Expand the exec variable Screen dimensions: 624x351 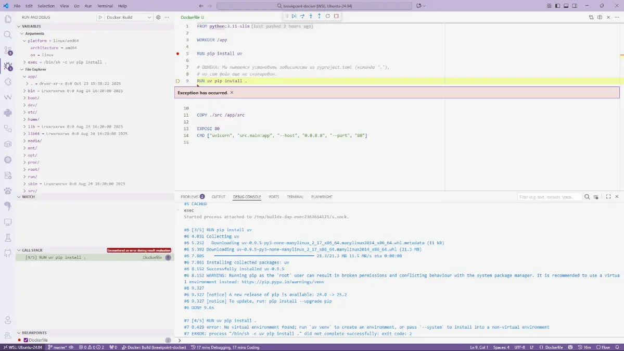pyautogui.click(x=24, y=62)
